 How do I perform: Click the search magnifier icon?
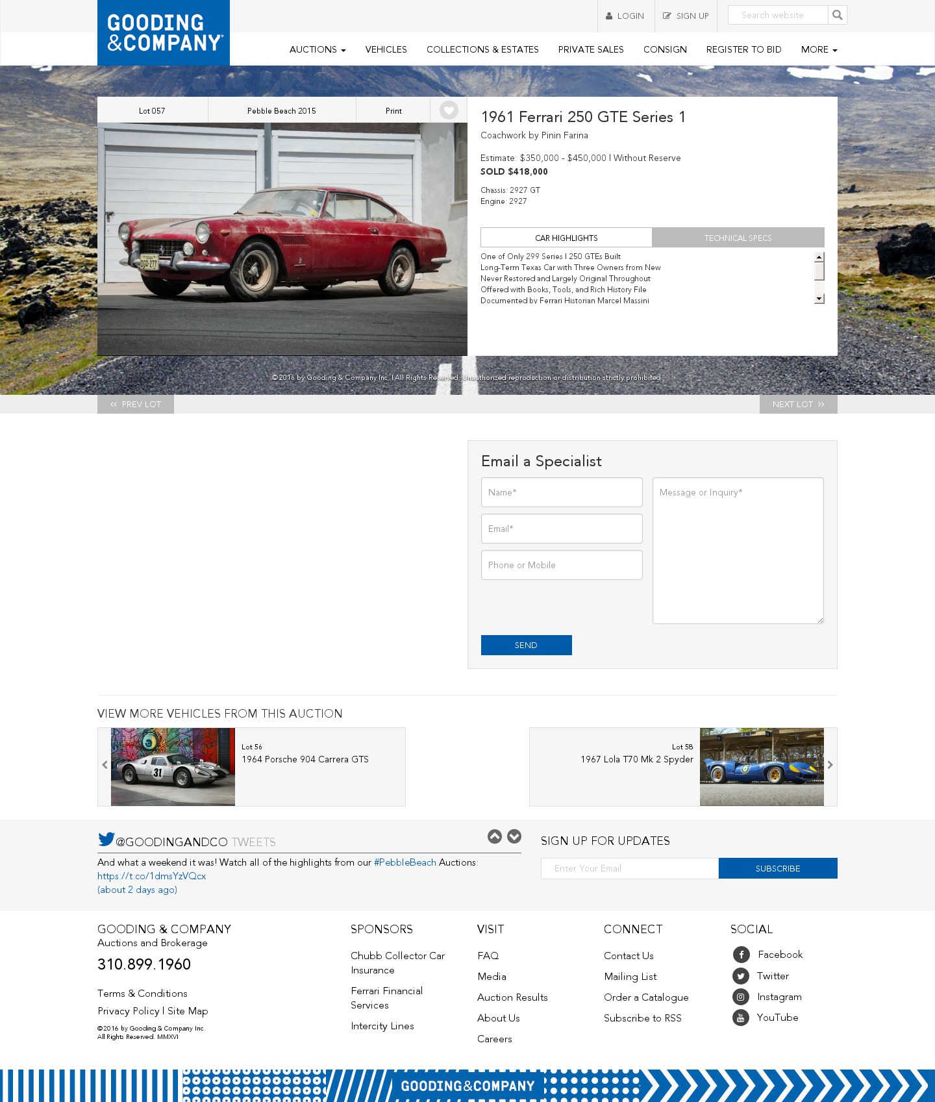tap(837, 15)
